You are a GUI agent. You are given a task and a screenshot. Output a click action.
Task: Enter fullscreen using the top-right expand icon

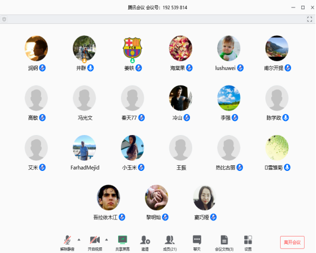[310, 19]
